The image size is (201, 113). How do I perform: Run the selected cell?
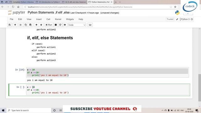[49, 25]
